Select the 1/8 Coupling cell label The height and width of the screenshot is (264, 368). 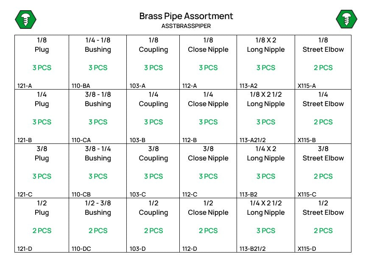[x=153, y=45]
